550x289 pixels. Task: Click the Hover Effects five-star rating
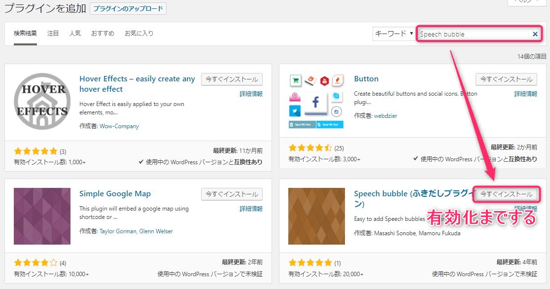point(35,151)
